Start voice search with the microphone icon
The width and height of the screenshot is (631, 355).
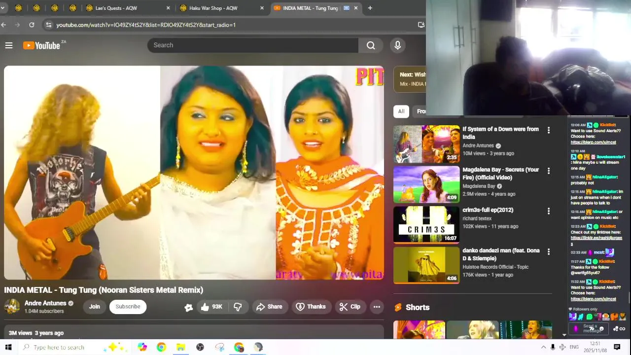tap(397, 45)
